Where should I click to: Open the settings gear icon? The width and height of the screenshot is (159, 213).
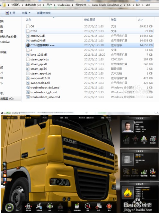click(x=88, y=207)
